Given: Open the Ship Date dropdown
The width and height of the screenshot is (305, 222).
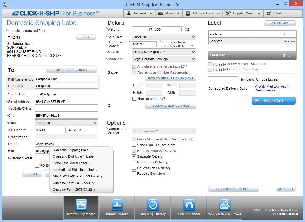Looking at the screenshot, I should point(164,37).
